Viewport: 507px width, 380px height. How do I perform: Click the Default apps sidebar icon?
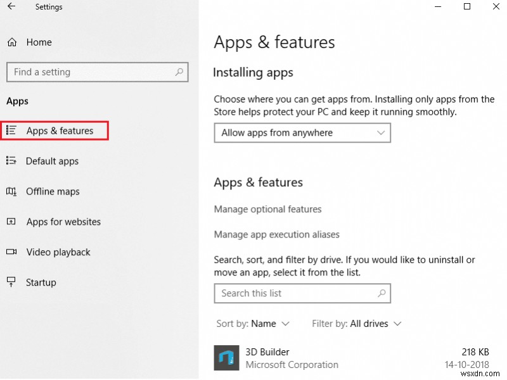point(11,161)
